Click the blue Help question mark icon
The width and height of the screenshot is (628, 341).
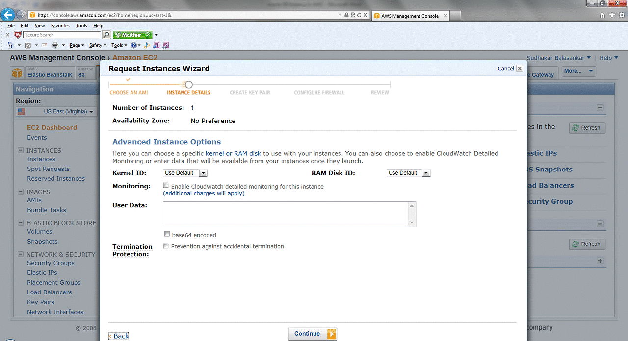[133, 45]
